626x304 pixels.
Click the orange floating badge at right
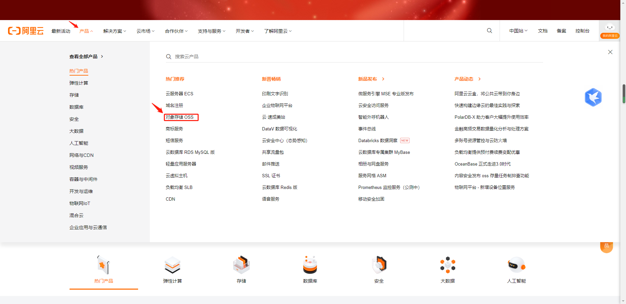coord(607,247)
